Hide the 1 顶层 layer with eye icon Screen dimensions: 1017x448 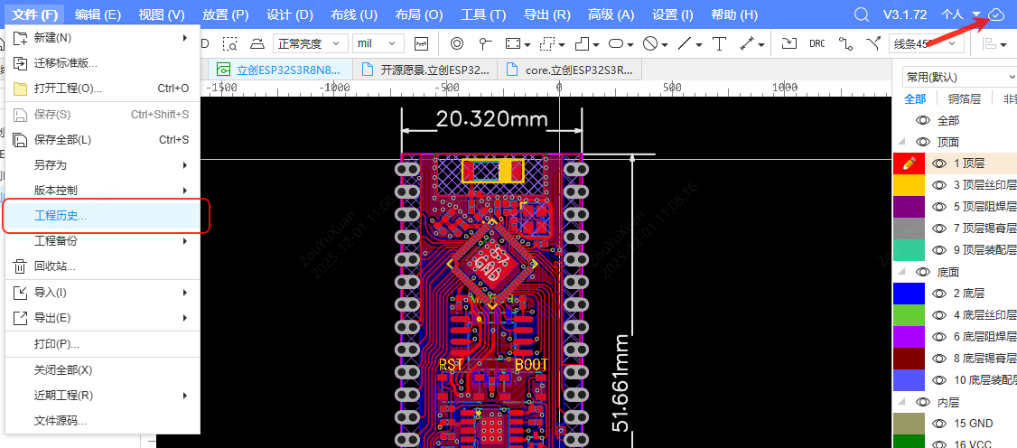pyautogui.click(x=939, y=163)
